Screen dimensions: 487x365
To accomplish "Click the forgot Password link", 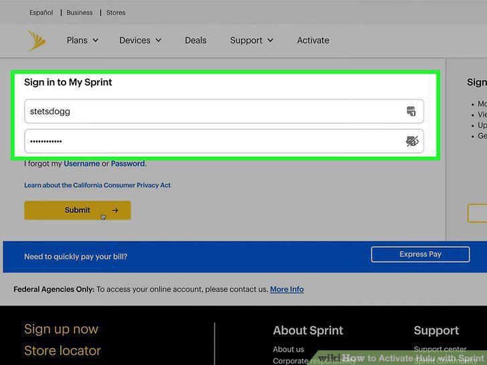I will [x=128, y=164].
